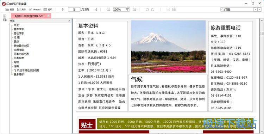Click the page number input field
This screenshot has width=264, height=134.
click(74, 10)
